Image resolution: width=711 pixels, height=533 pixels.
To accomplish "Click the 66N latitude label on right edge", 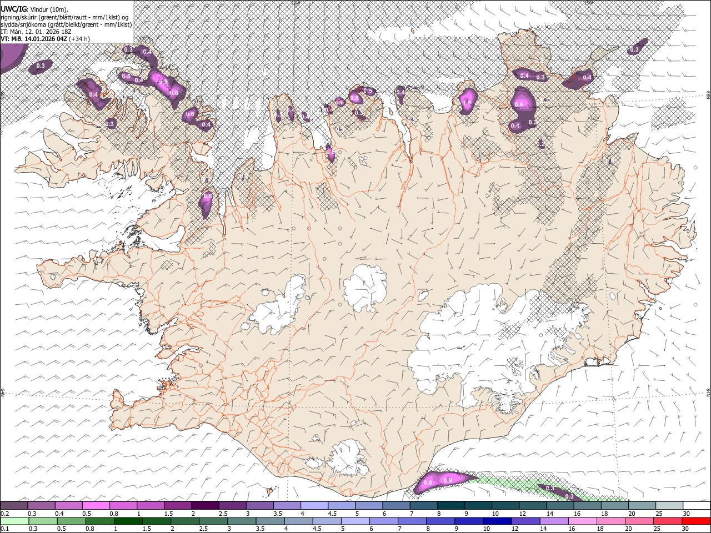I will point(708,95).
